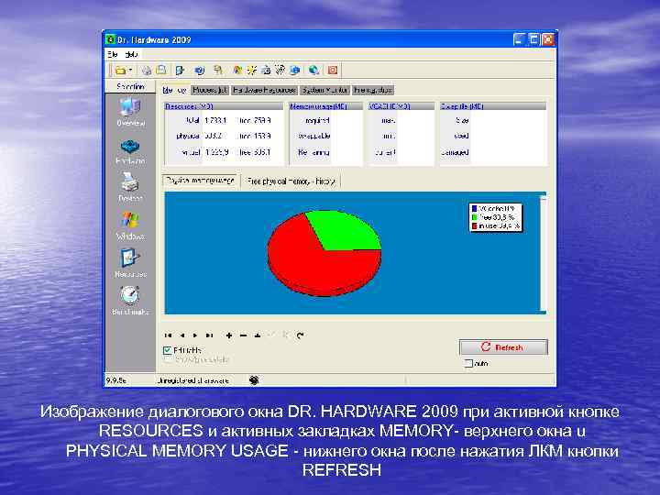Click the minus delete navigator button
The width and height of the screenshot is (660, 495).
point(243,335)
